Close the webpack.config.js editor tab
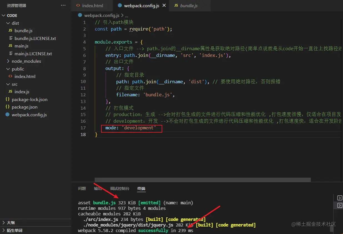This screenshot has width=343, height=234. coord(164,6)
